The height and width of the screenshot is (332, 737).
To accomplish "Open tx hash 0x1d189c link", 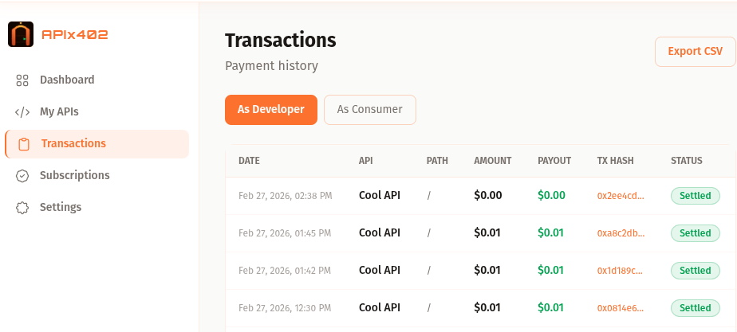I will tap(620, 271).
